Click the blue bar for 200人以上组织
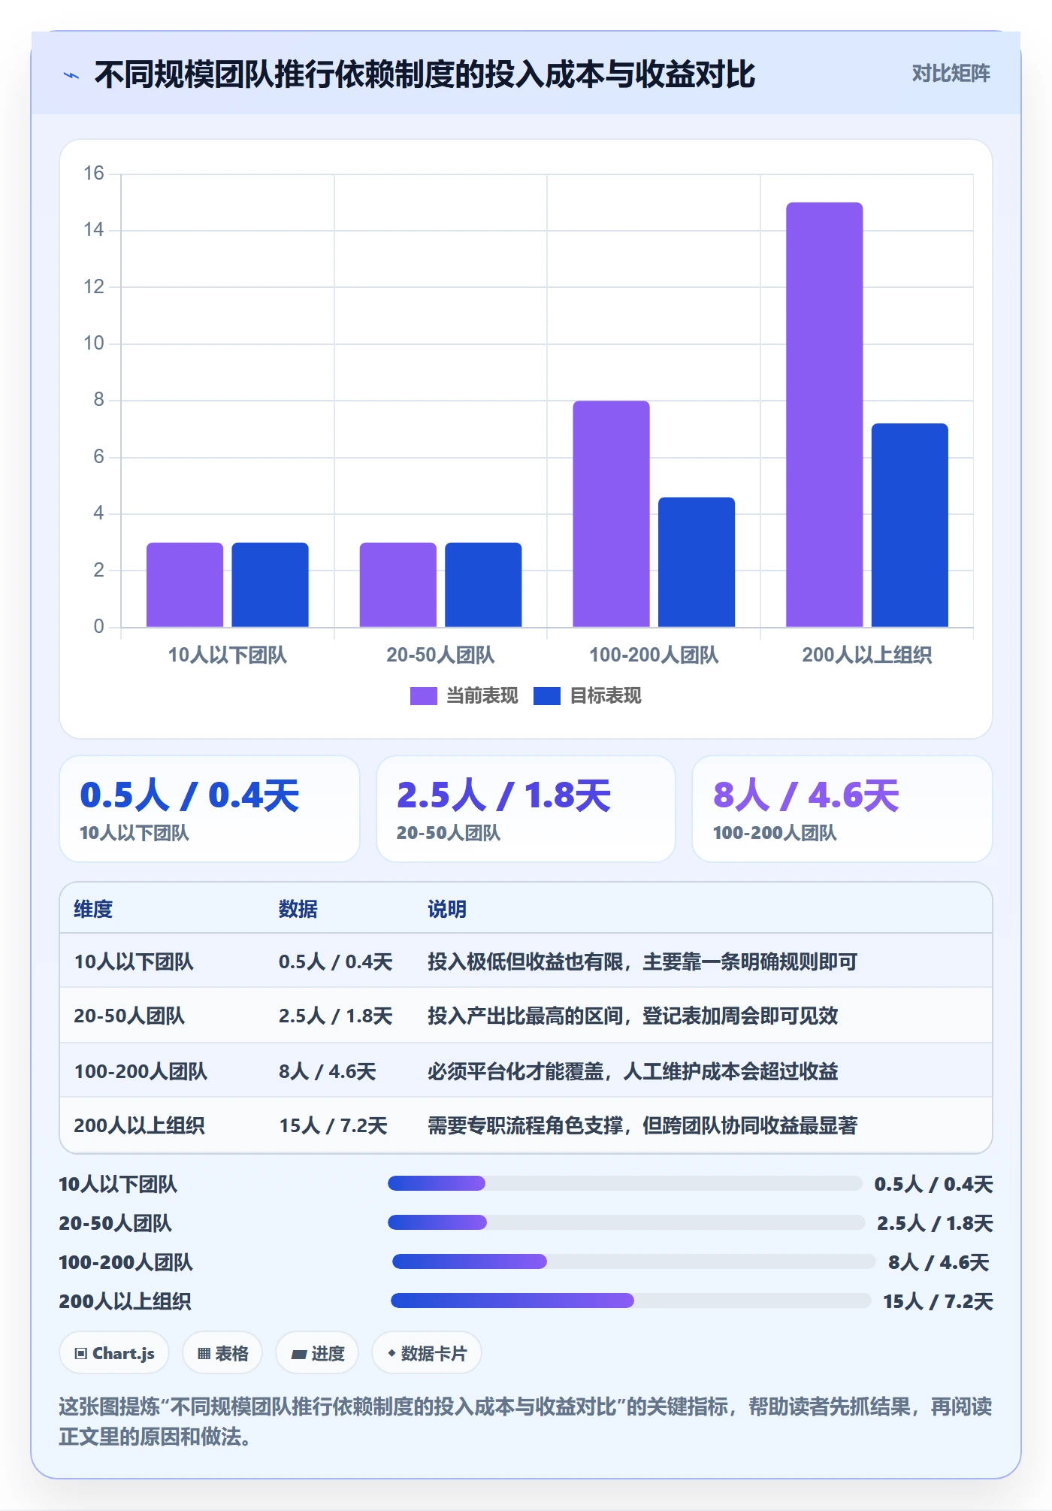Viewport: 1052px width, 1511px height. [x=910, y=525]
